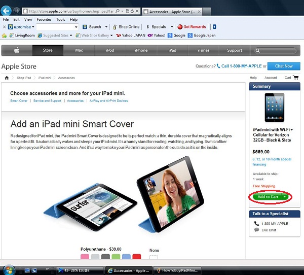304x275 pixels.
Task: Click the phone icon next to 1-800-MY-APPLE in Talk to a Specialist
Action: point(256,223)
